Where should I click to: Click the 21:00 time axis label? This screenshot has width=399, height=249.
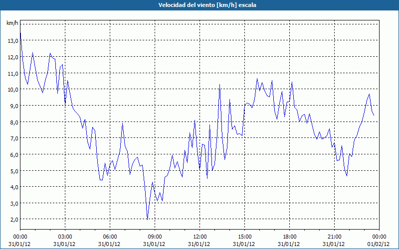tap(334, 237)
